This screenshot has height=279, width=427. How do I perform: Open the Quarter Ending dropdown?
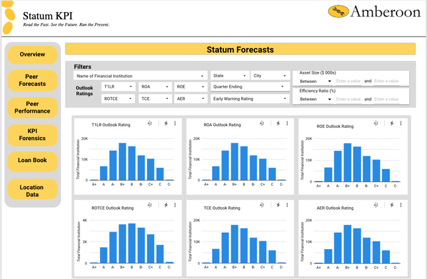[249, 87]
